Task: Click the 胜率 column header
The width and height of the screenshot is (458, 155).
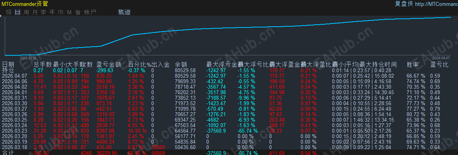Action: point(413,64)
